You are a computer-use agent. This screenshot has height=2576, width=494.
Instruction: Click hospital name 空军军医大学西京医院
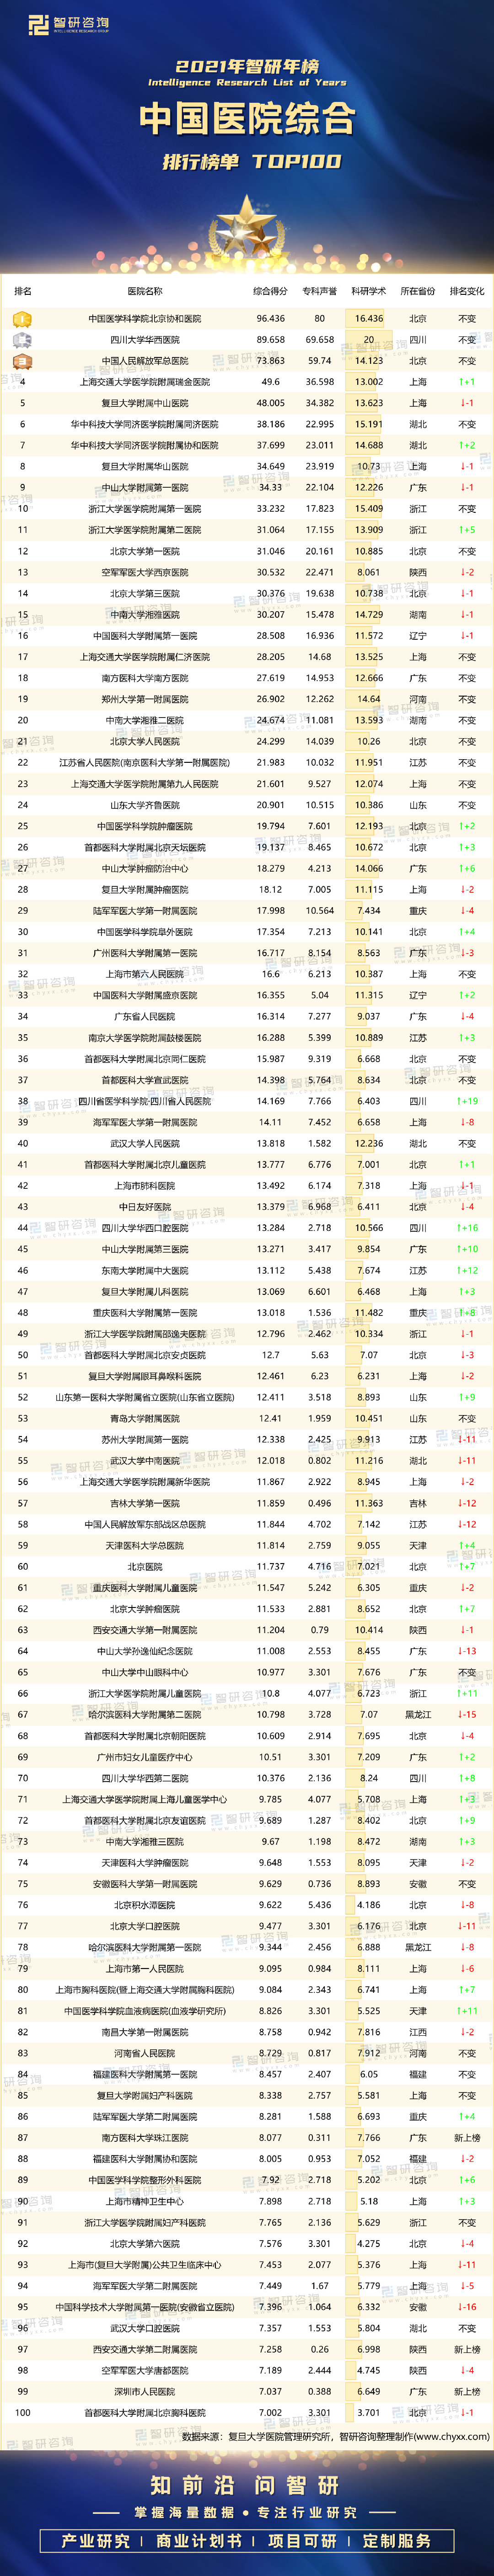(145, 573)
